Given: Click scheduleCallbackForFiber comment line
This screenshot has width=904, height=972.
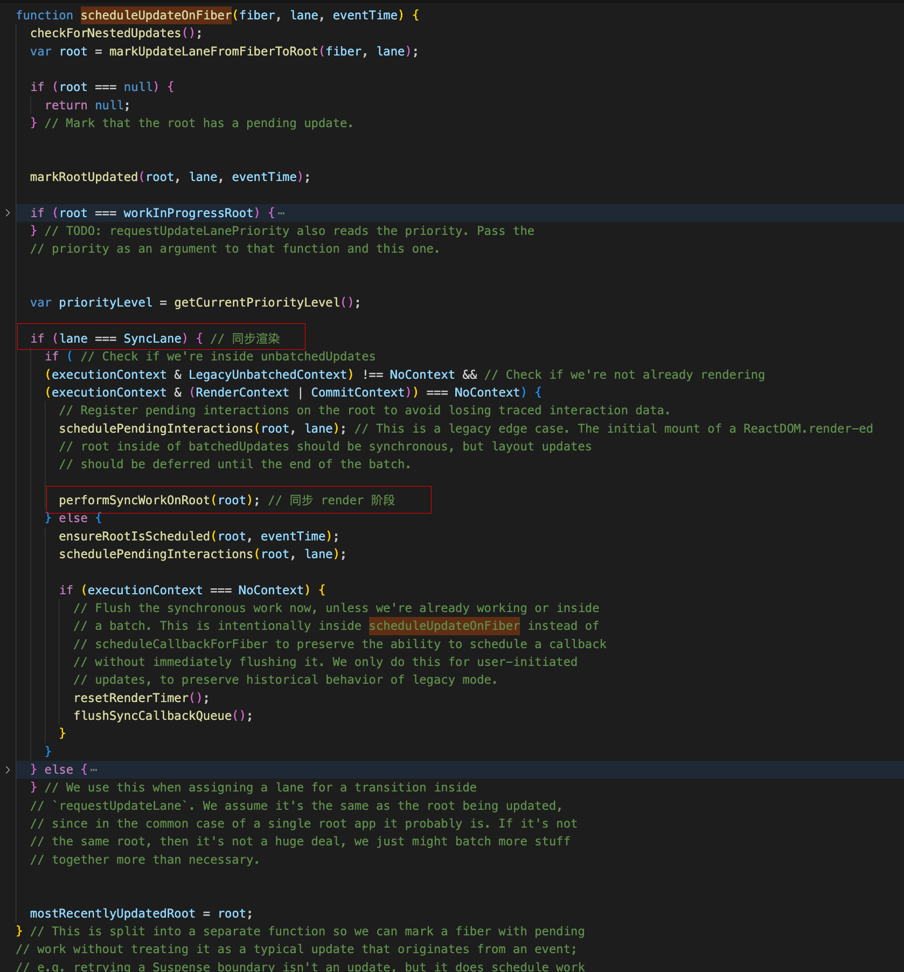Looking at the screenshot, I should click(339, 644).
